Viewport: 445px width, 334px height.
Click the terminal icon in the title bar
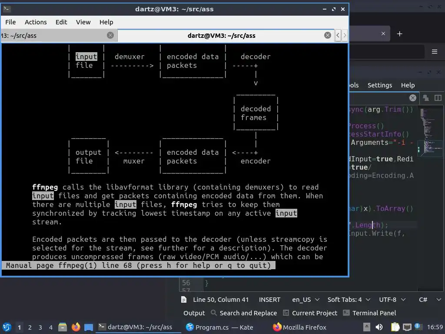7,9
